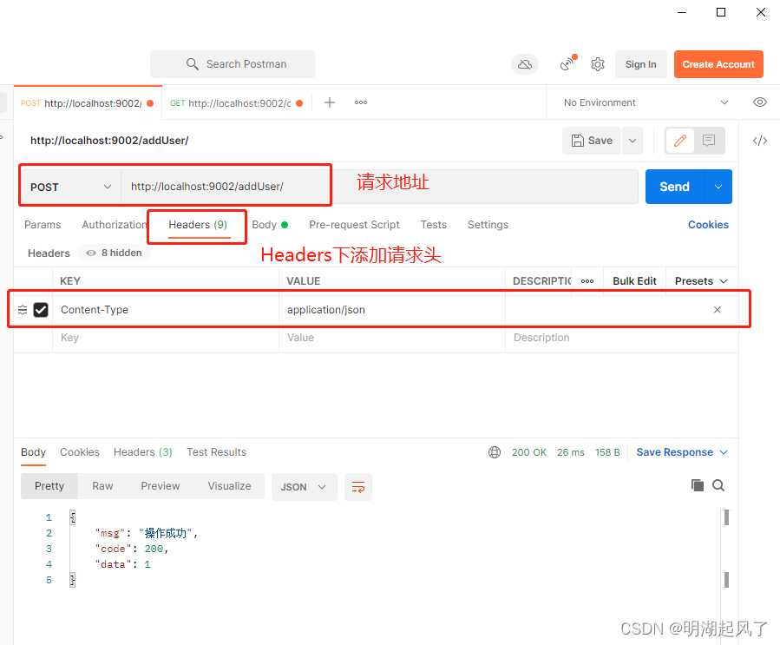Open the request Settings tab

point(488,225)
